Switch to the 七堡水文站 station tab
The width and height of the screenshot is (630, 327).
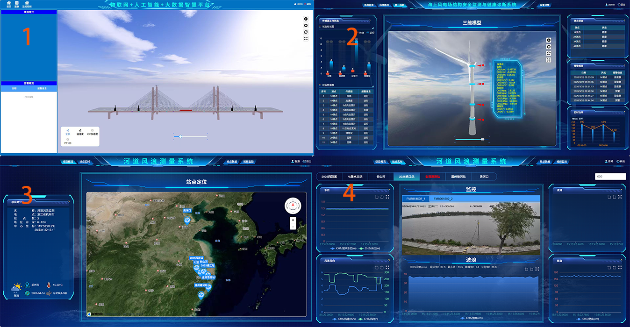pyautogui.click(x=354, y=177)
